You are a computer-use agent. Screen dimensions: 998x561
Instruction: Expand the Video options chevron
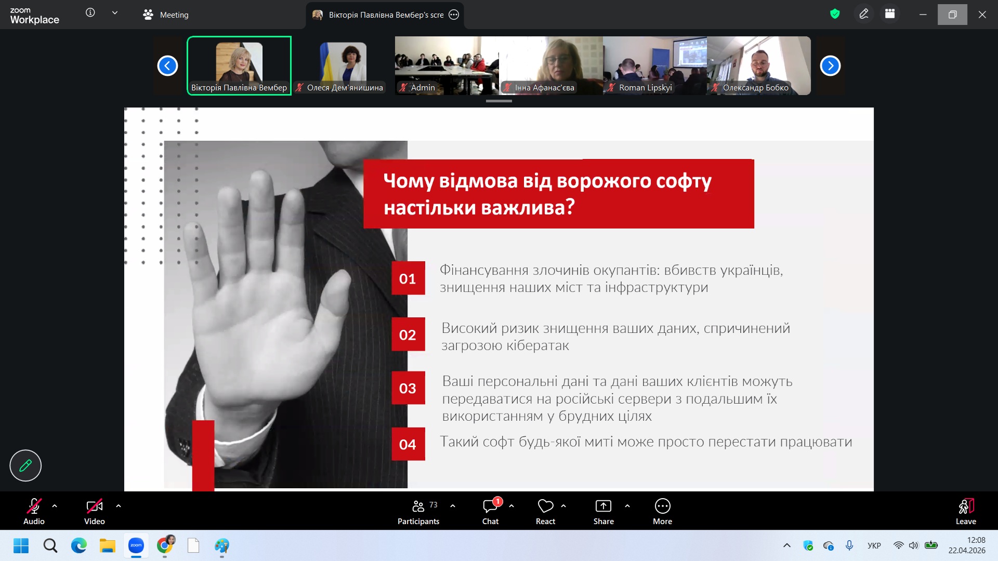coord(119,506)
